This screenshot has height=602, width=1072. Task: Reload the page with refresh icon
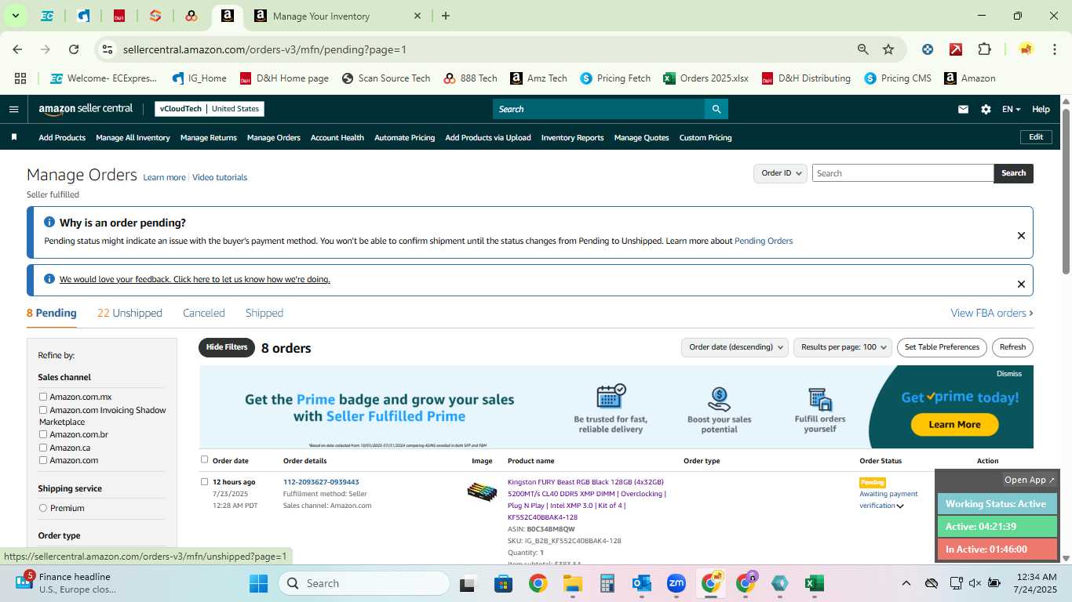(74, 49)
